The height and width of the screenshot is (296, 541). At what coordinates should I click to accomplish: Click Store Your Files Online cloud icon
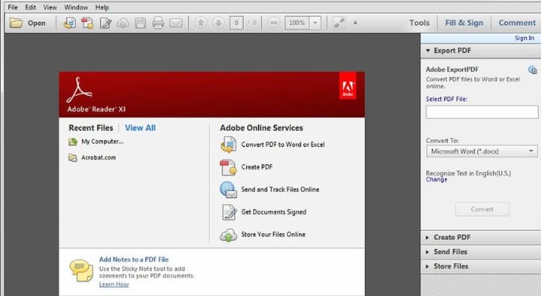(x=229, y=235)
